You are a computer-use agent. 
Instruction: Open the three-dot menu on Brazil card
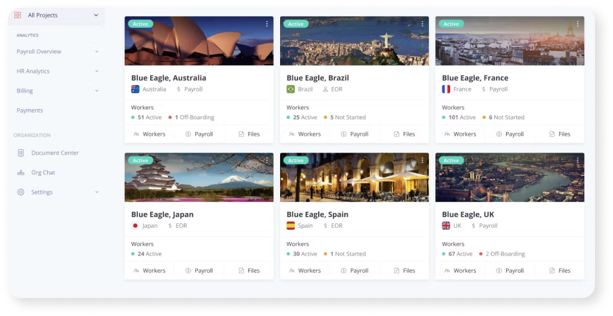(422, 24)
